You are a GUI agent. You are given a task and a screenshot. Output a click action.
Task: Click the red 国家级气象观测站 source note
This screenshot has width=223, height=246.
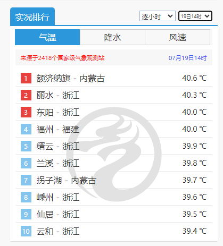(x=62, y=58)
